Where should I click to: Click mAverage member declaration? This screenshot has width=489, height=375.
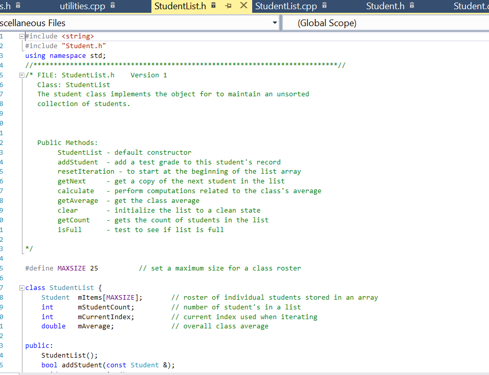(x=96, y=326)
